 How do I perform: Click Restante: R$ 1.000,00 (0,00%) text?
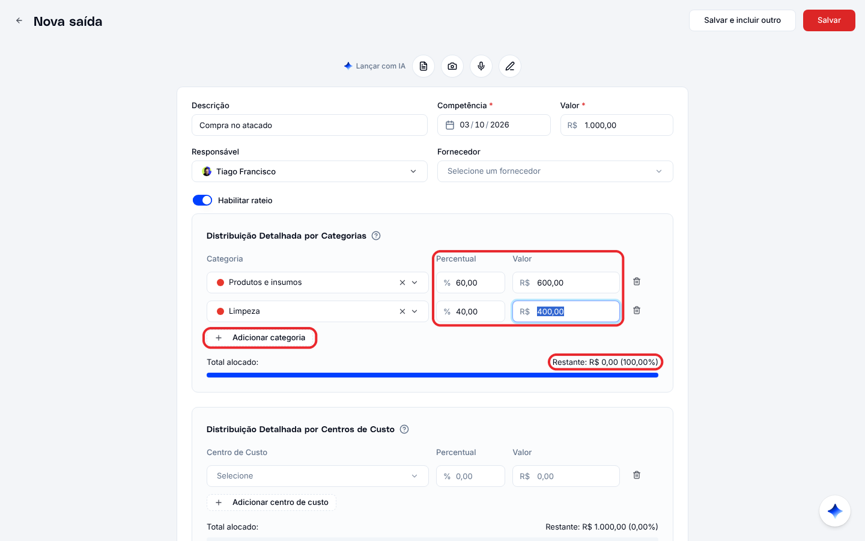coord(602,527)
